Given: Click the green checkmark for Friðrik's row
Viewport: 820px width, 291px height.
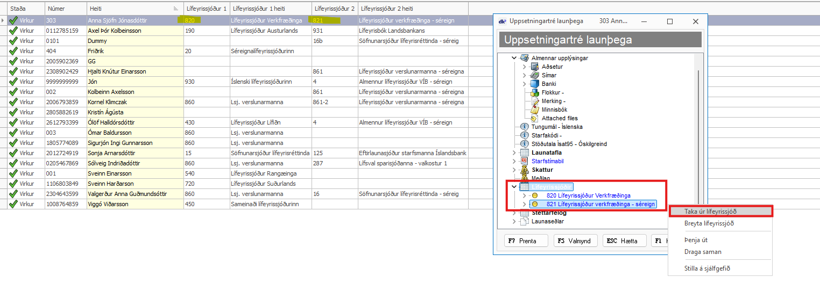Looking at the screenshot, I should [13, 51].
